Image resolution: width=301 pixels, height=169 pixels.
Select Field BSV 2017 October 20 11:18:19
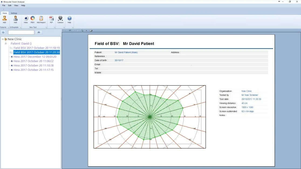(37, 48)
